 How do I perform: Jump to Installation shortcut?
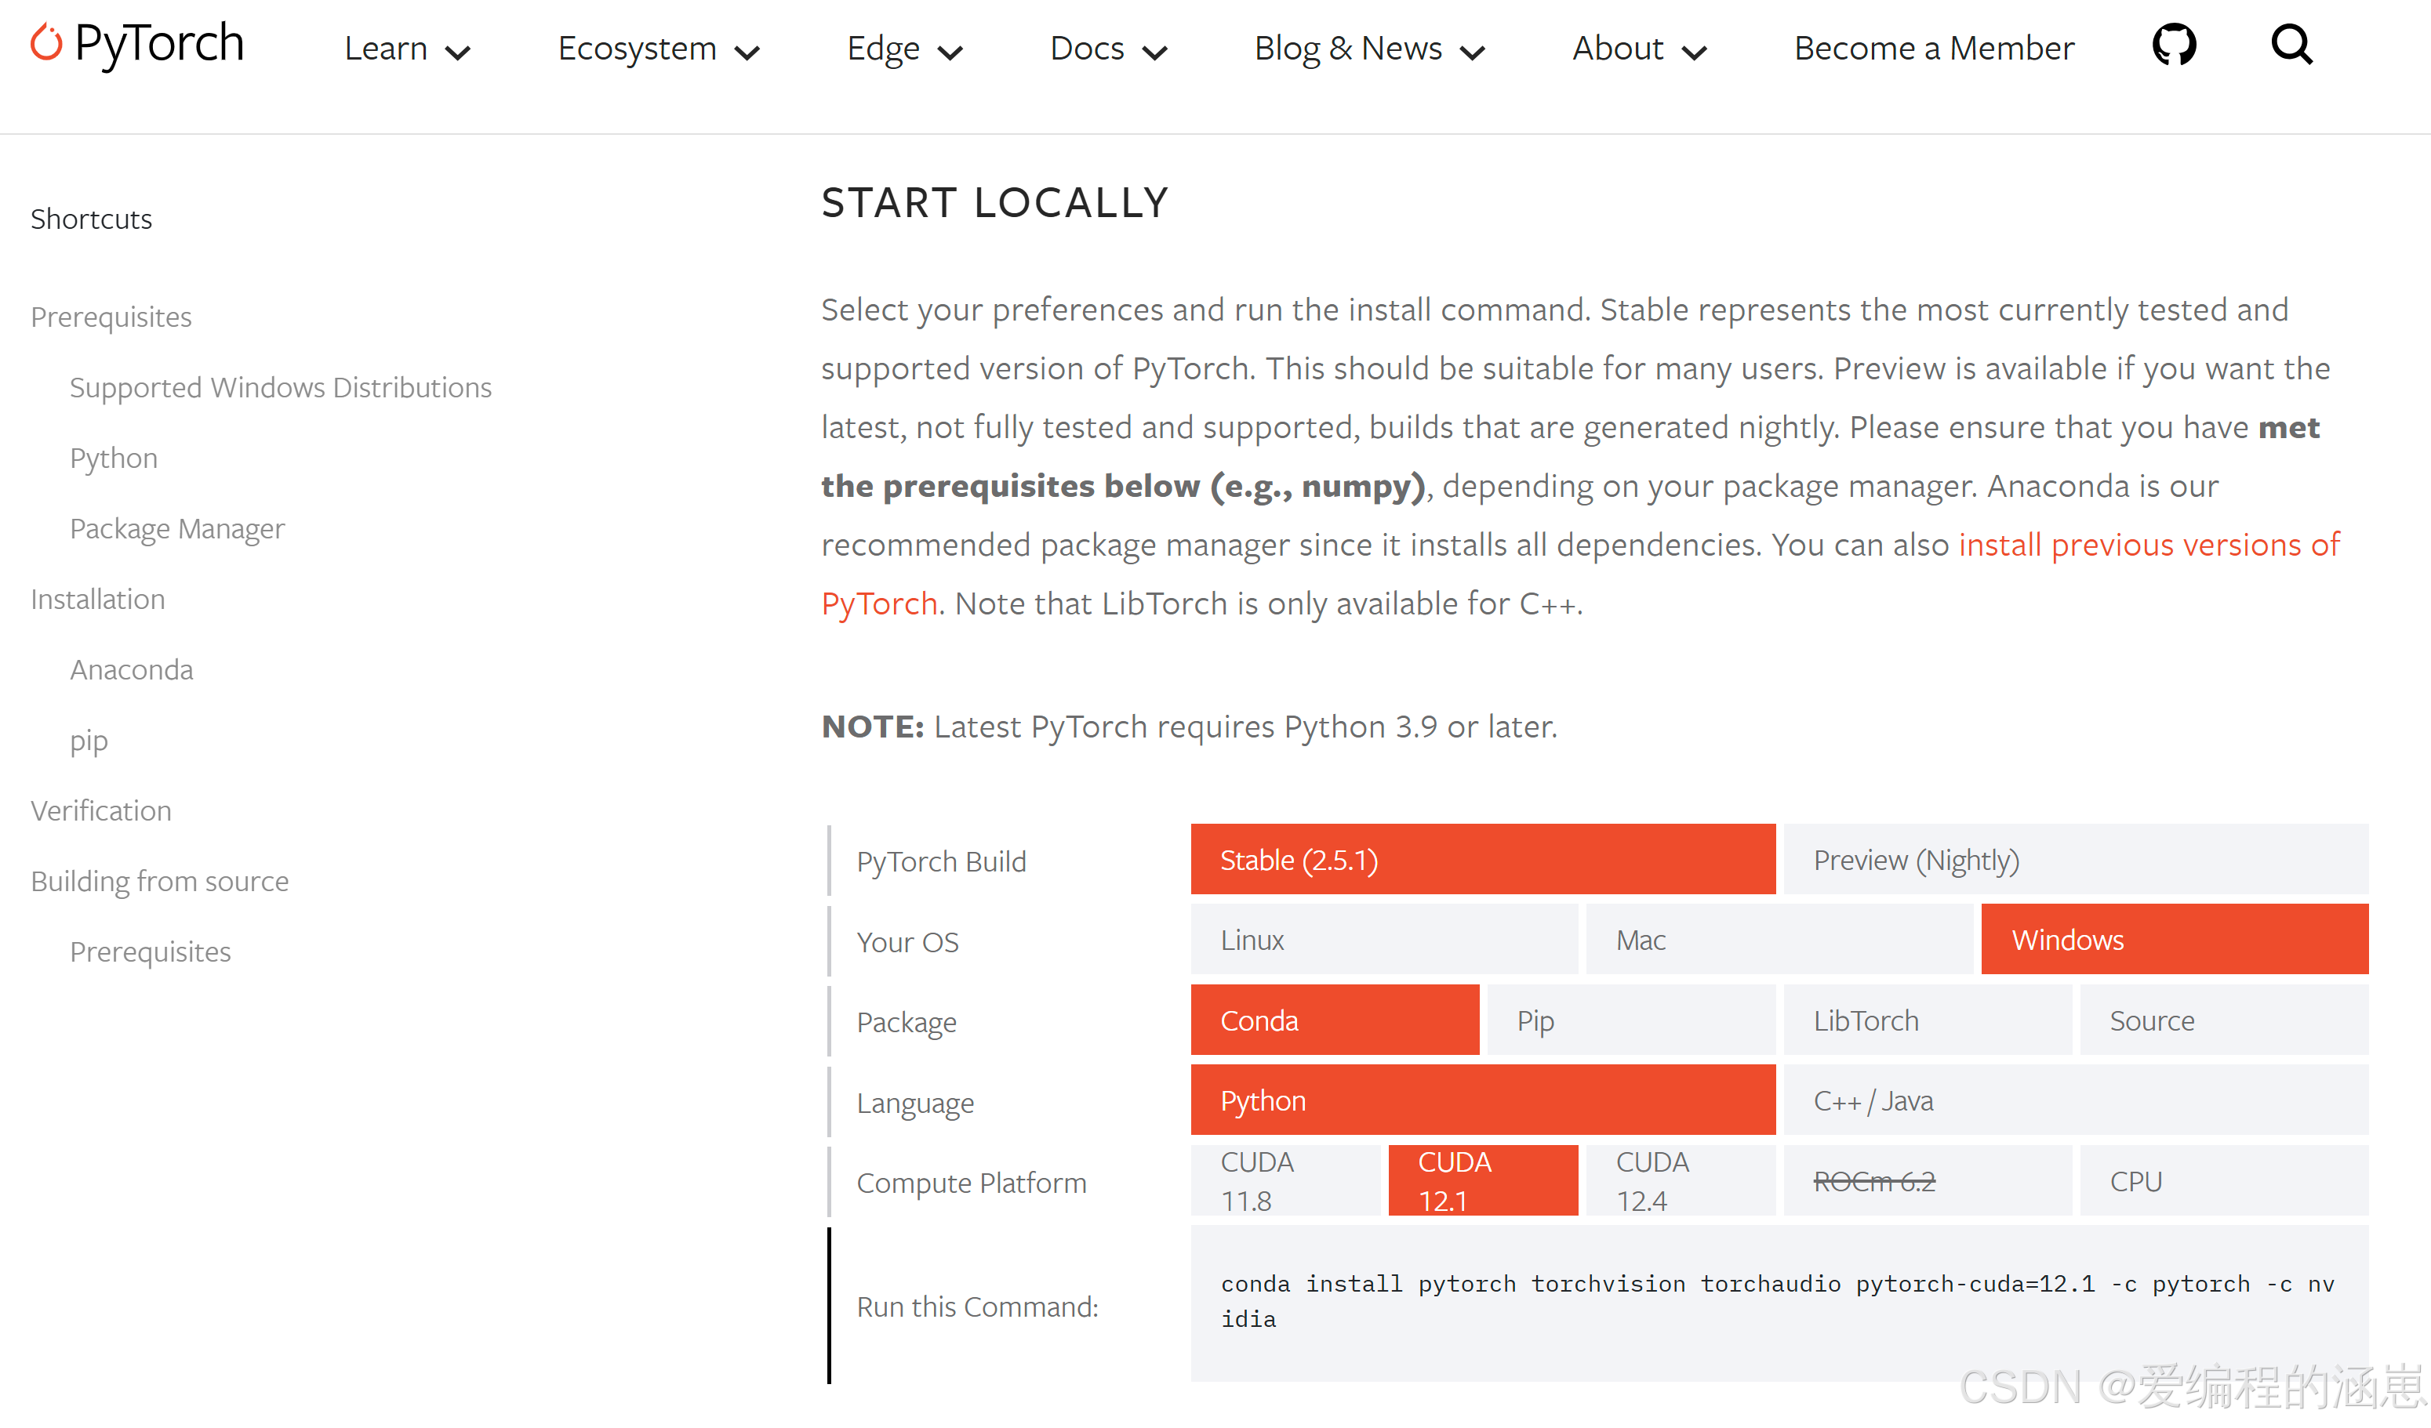coord(97,599)
